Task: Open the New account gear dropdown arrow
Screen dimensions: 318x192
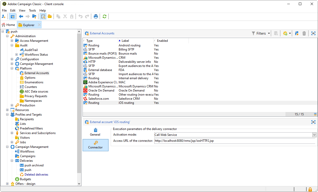Action: 290,33
